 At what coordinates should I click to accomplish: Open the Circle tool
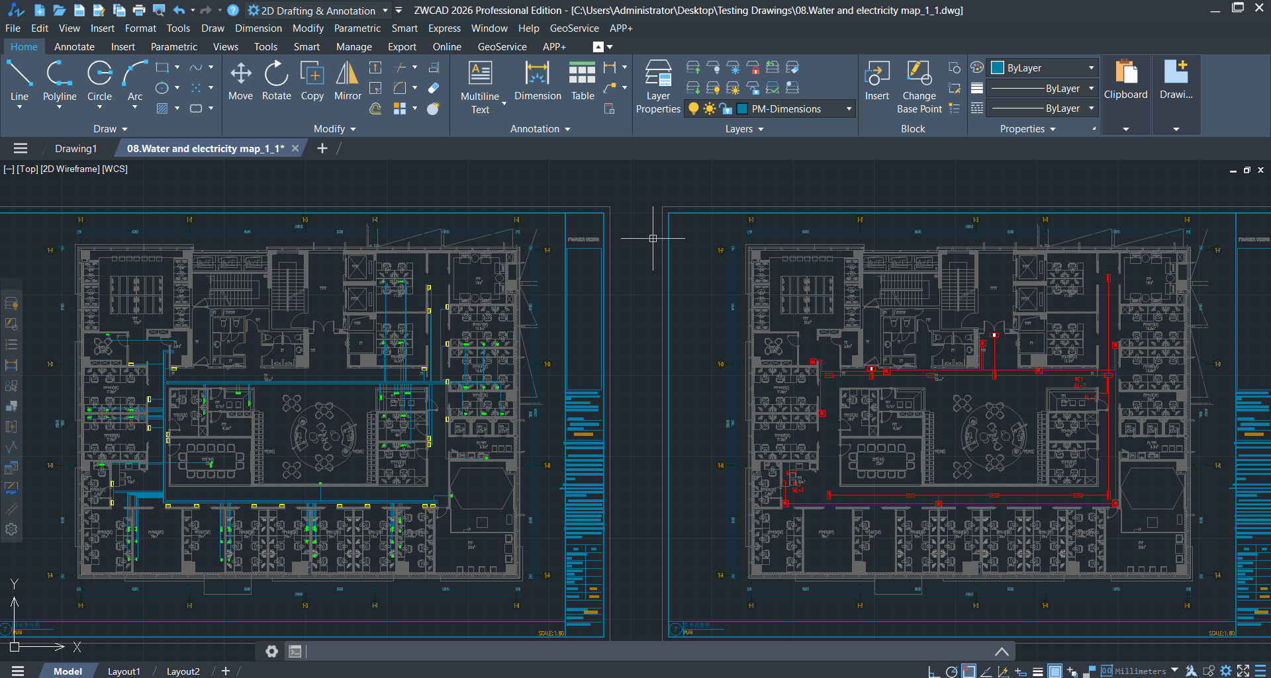point(99,79)
